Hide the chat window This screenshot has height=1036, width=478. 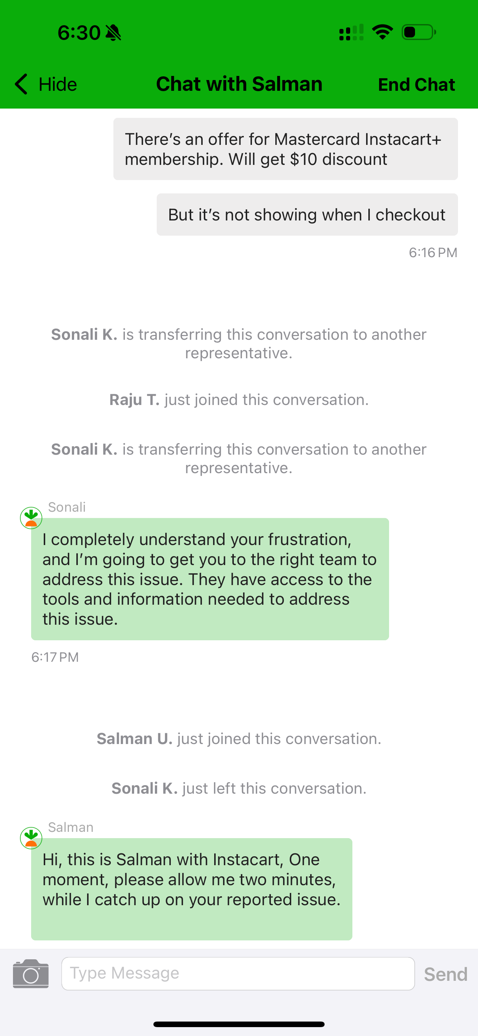46,84
